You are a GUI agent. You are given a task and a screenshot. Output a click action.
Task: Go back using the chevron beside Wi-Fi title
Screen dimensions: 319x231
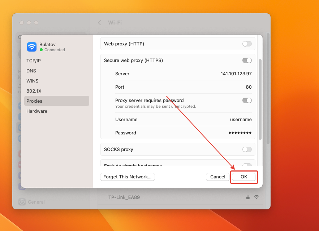(99, 23)
